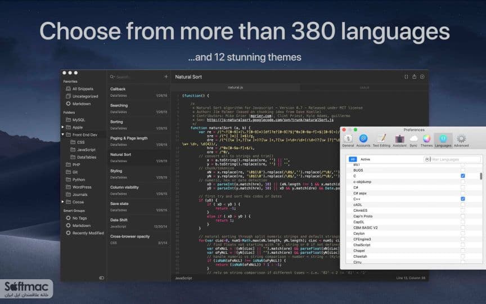Open Paging & Page length snippet
486x304 pixels.
pyautogui.click(x=138, y=141)
